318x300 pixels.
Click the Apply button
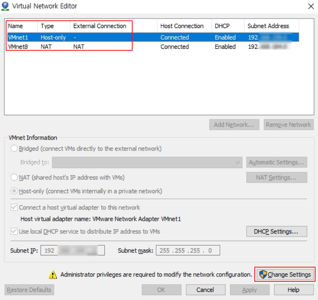point(250,290)
